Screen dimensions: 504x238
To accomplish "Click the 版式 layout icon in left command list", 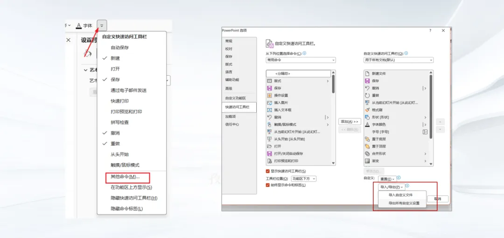I will (270, 81).
